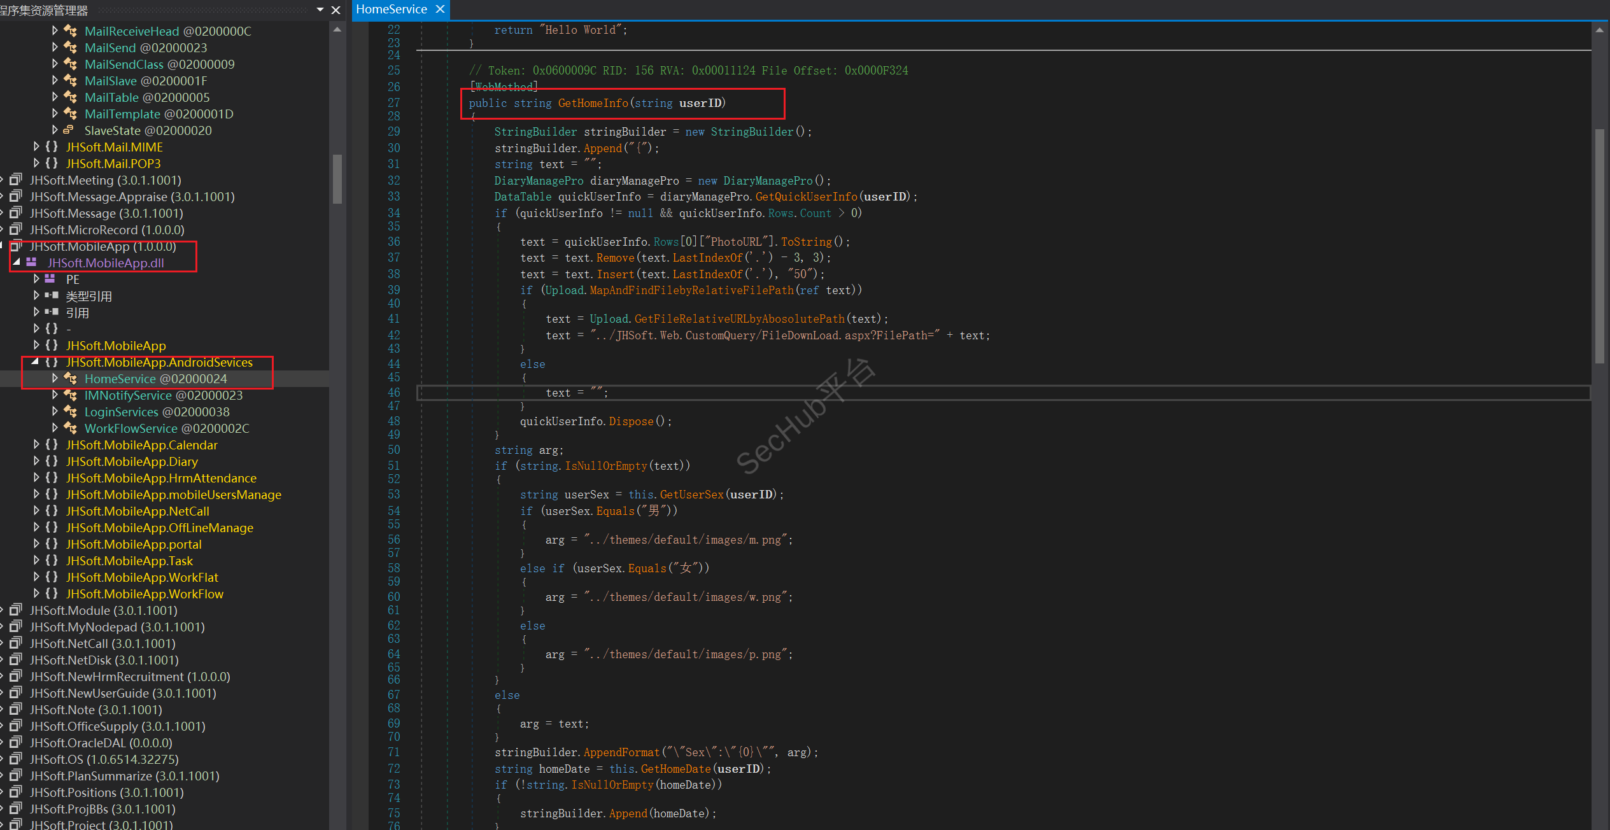Screen dimensions: 1610x830
Task: Click the JHSoft.Module assembly icon
Action: tap(16, 610)
